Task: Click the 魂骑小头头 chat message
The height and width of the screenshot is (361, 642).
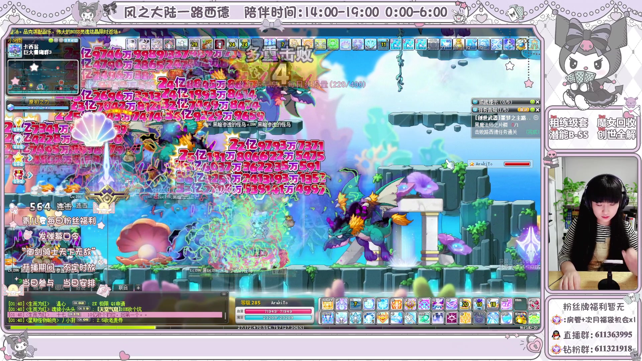Action: (75, 309)
